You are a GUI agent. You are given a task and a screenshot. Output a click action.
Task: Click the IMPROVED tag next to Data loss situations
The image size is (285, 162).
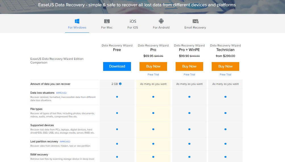[61, 93]
